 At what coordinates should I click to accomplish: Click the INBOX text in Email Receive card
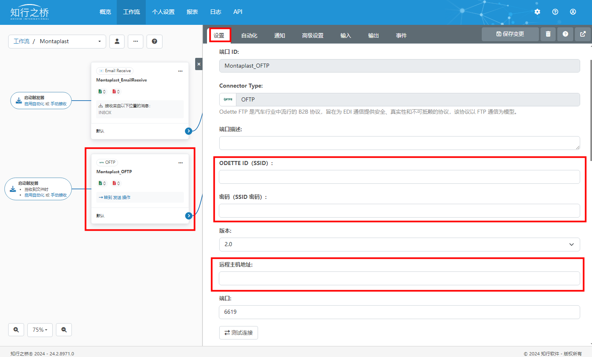pyautogui.click(x=105, y=112)
